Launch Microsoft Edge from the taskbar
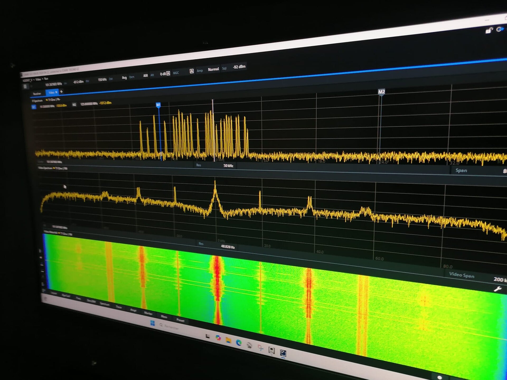Image resolution: width=507 pixels, height=380 pixels. pyautogui.click(x=239, y=343)
